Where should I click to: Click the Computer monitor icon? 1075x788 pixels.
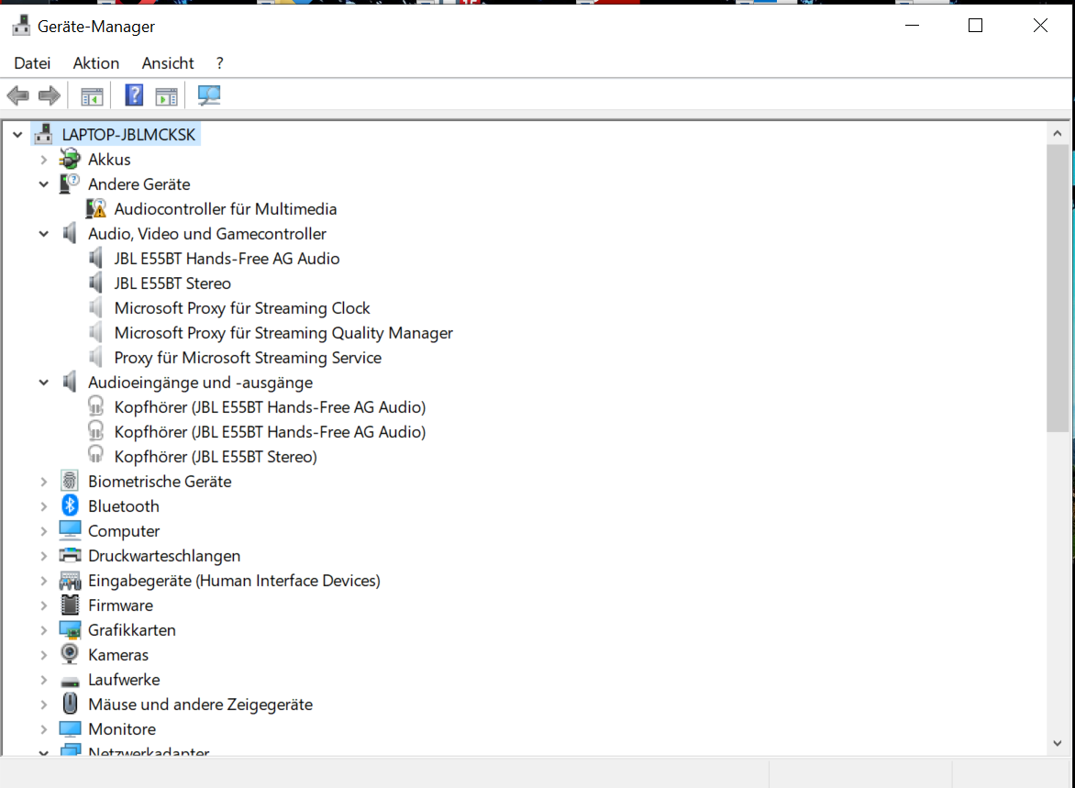click(x=70, y=530)
